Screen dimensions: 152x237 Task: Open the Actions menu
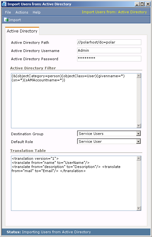pyautogui.click(x=22, y=12)
